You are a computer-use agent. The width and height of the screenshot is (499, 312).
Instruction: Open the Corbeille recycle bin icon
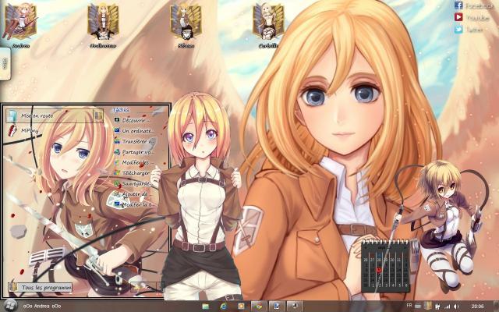pos(267,22)
